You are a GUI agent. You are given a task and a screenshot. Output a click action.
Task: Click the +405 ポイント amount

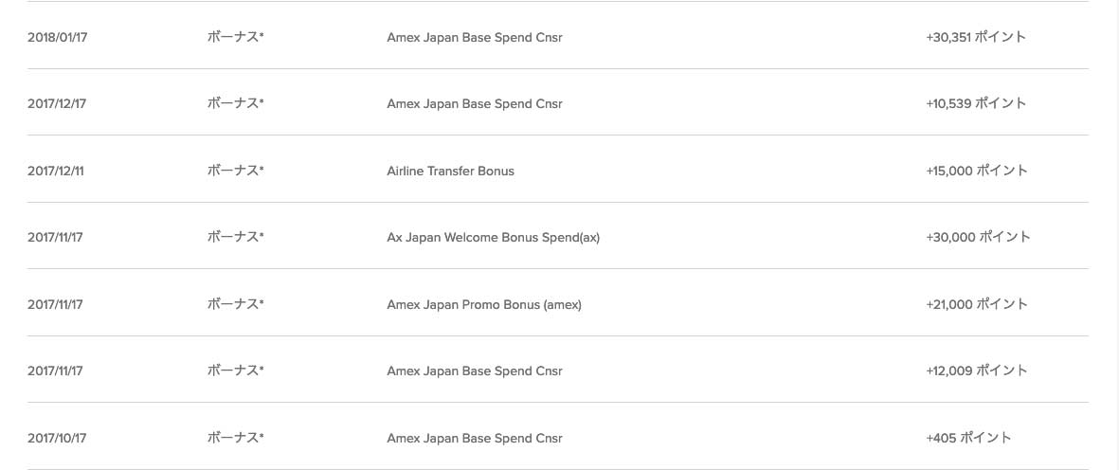[x=968, y=438]
